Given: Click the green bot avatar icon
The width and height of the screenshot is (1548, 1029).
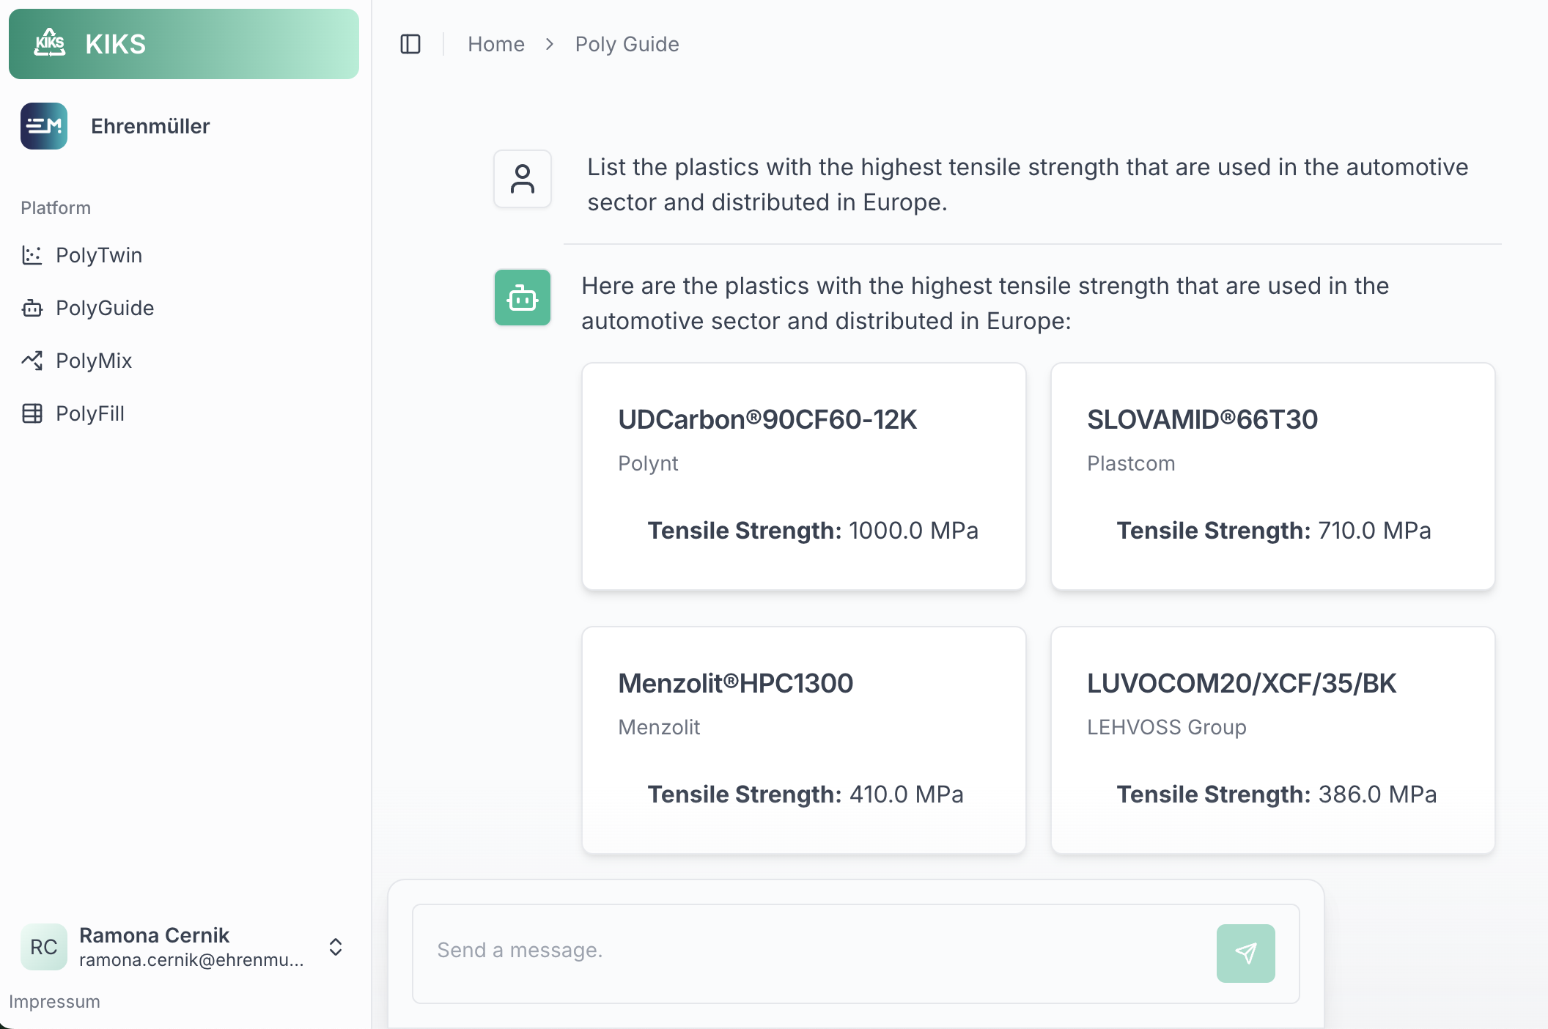Looking at the screenshot, I should [x=522, y=298].
